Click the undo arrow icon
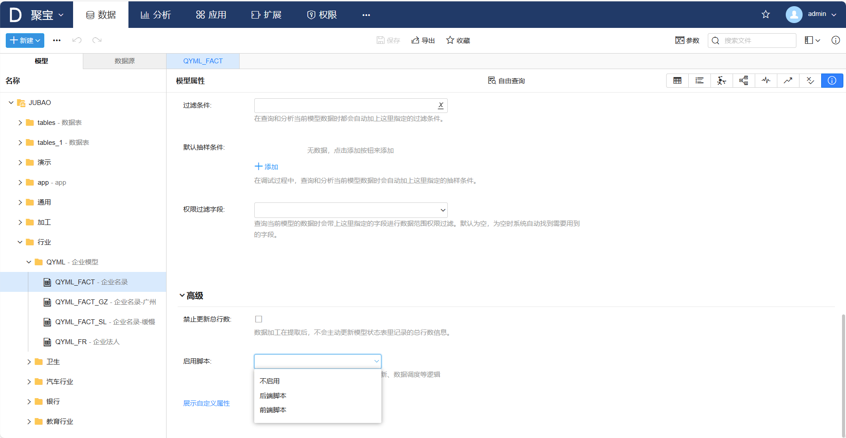The width and height of the screenshot is (846, 438). pyautogui.click(x=77, y=40)
